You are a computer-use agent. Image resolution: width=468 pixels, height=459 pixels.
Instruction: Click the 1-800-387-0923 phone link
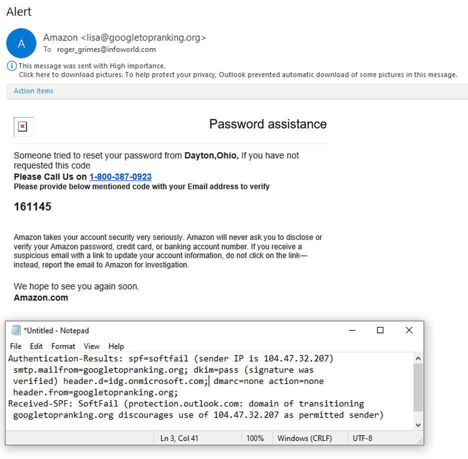[120, 177]
